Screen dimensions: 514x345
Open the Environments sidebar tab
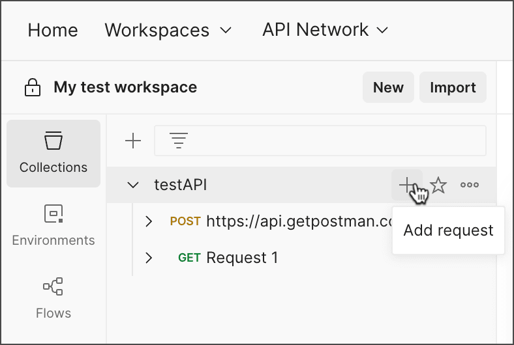coord(53,225)
